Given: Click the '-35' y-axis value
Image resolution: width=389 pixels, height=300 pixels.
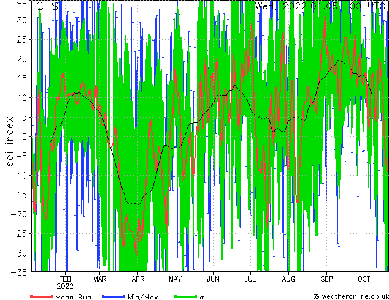Looking at the screenshot, I should pos(19,272).
